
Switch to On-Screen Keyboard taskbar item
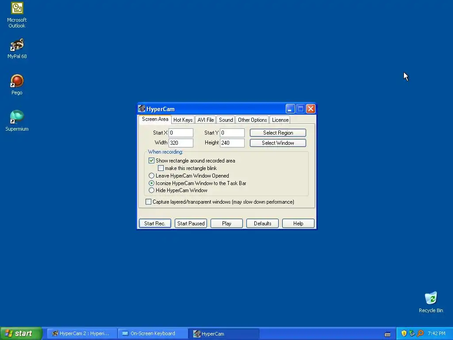[153, 333]
